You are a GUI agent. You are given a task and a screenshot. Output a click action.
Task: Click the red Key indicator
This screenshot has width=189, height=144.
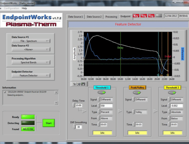(136, 16)
